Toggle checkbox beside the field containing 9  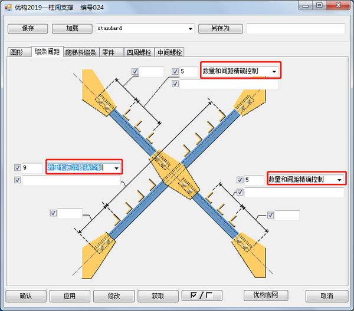17,168
